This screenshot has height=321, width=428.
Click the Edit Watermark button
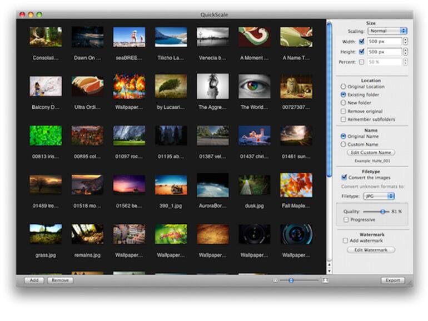pos(371,250)
